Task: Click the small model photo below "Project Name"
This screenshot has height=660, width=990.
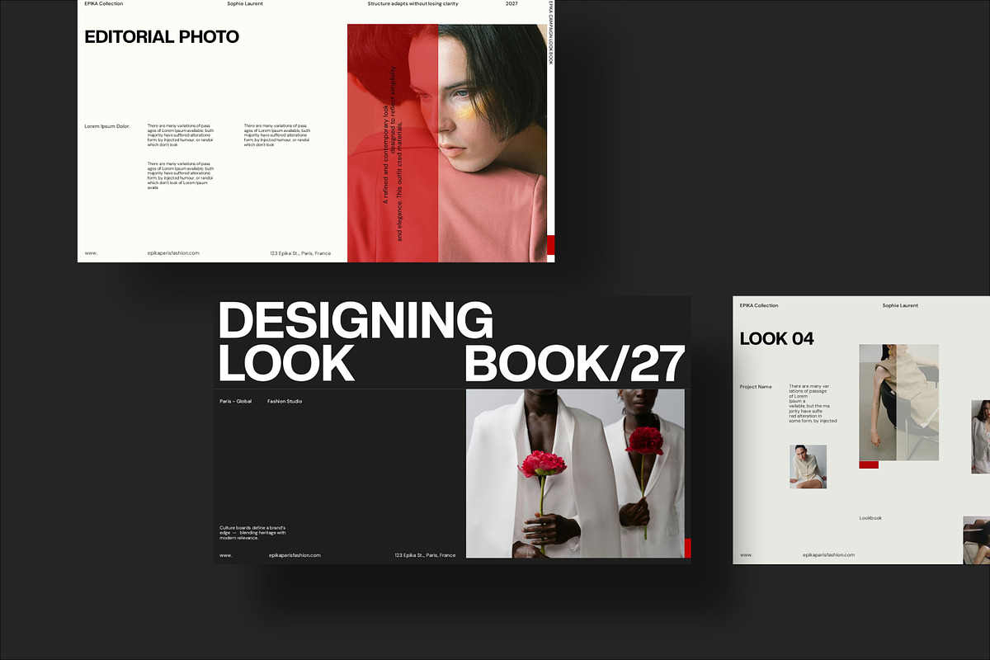Action: tap(808, 467)
